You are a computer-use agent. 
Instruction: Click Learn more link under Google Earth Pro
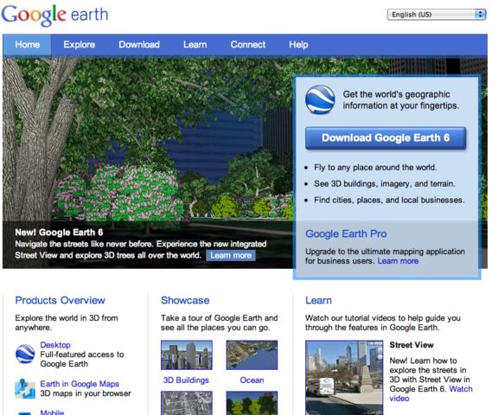point(398,261)
